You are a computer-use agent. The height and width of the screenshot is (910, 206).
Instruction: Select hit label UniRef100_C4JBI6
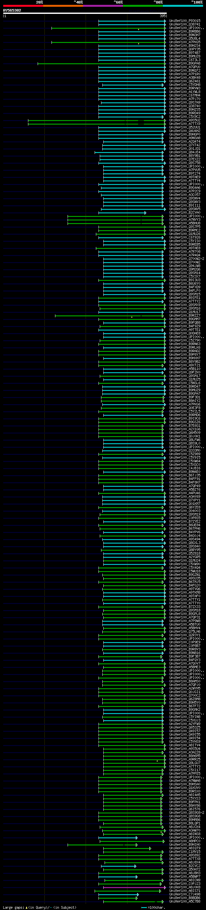(185, 468)
